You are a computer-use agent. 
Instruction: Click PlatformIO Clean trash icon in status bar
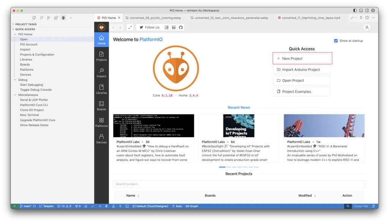tap(106, 206)
